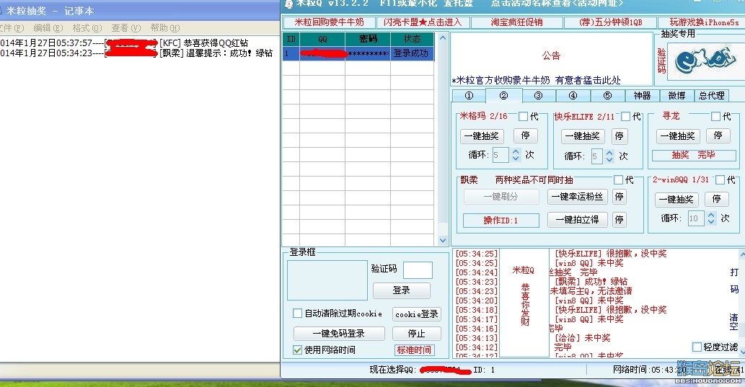This screenshot has width=745, height=387.
Task: Switch to tab ⑤
Action: [x=608, y=95]
